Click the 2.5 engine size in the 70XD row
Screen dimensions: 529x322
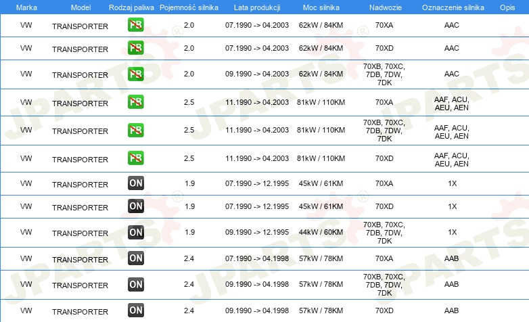[x=189, y=158]
